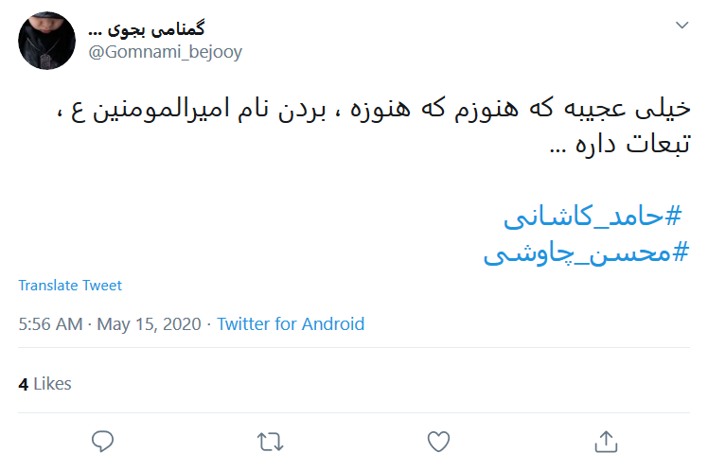Image resolution: width=708 pixels, height=470 pixels.
Task: Retweet this tweet using the retweet icon
Action: 270,441
